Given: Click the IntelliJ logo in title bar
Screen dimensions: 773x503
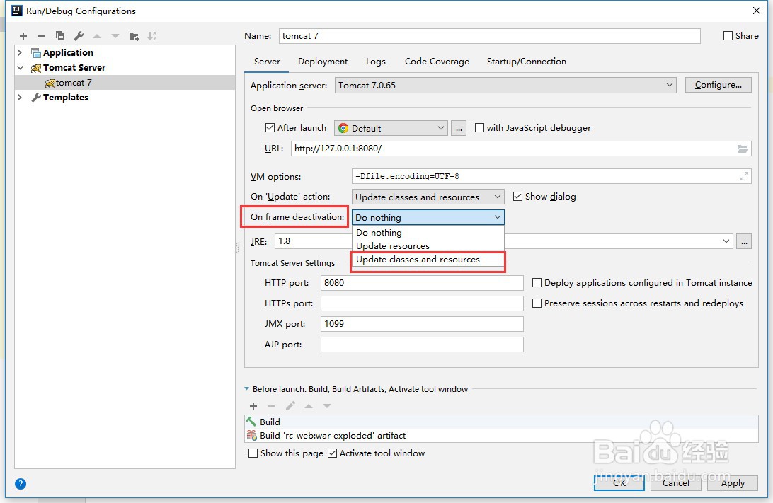Looking at the screenshot, I should pyautogui.click(x=17, y=11).
